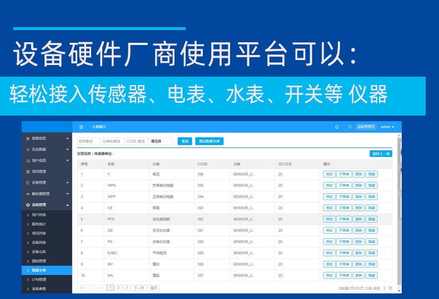
Task: Open the 请选择 select box
Action: click(x=161, y=141)
